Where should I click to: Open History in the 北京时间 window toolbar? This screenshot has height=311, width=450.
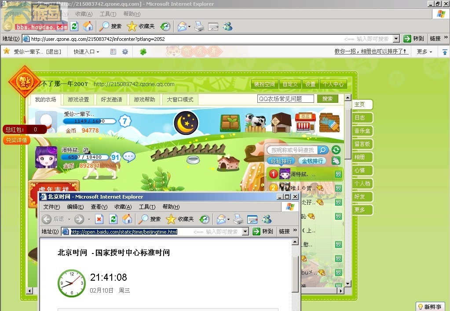pyautogui.click(x=205, y=219)
